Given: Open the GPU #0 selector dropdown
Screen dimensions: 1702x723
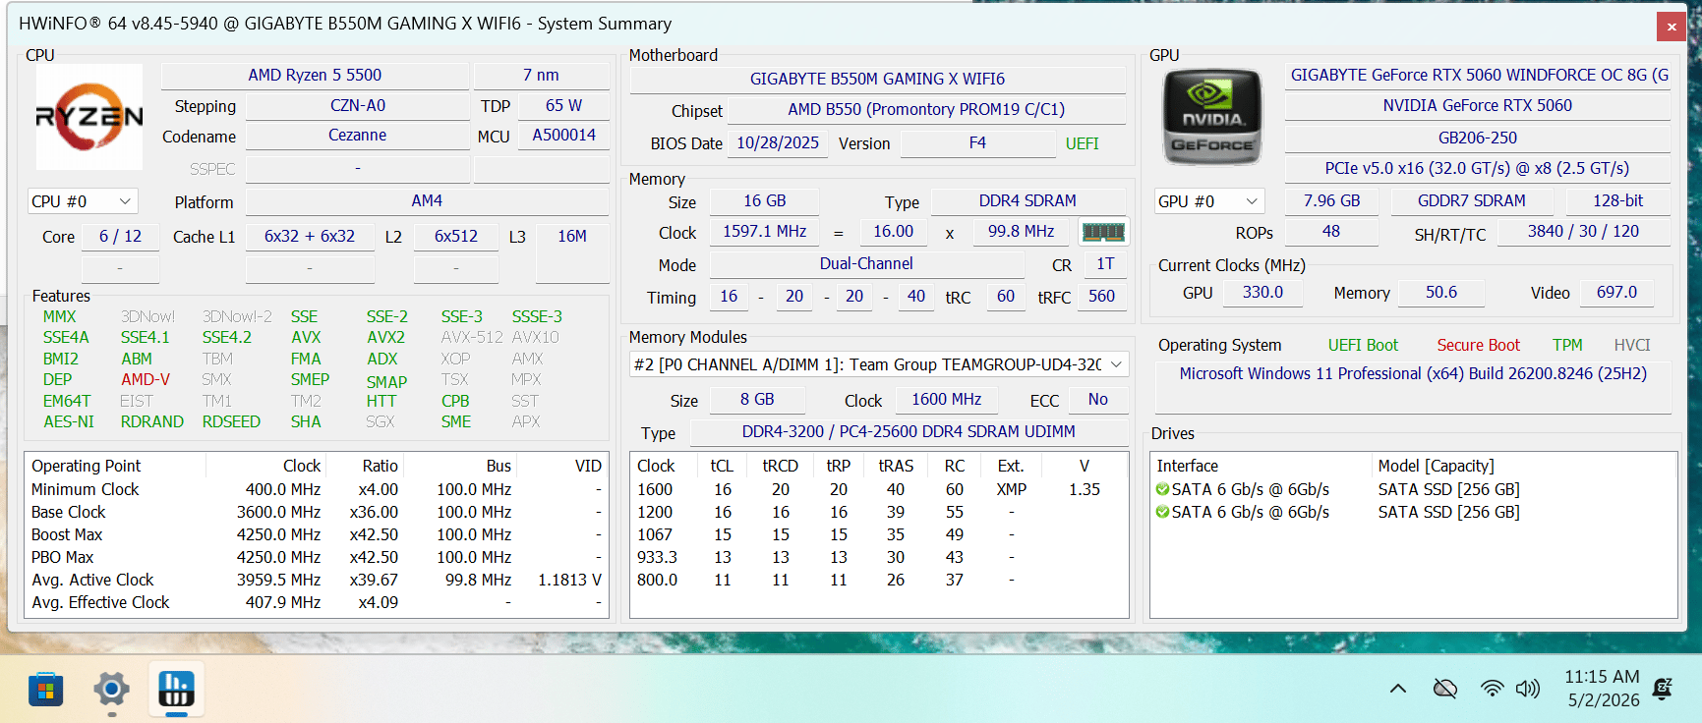Looking at the screenshot, I should tap(1208, 201).
